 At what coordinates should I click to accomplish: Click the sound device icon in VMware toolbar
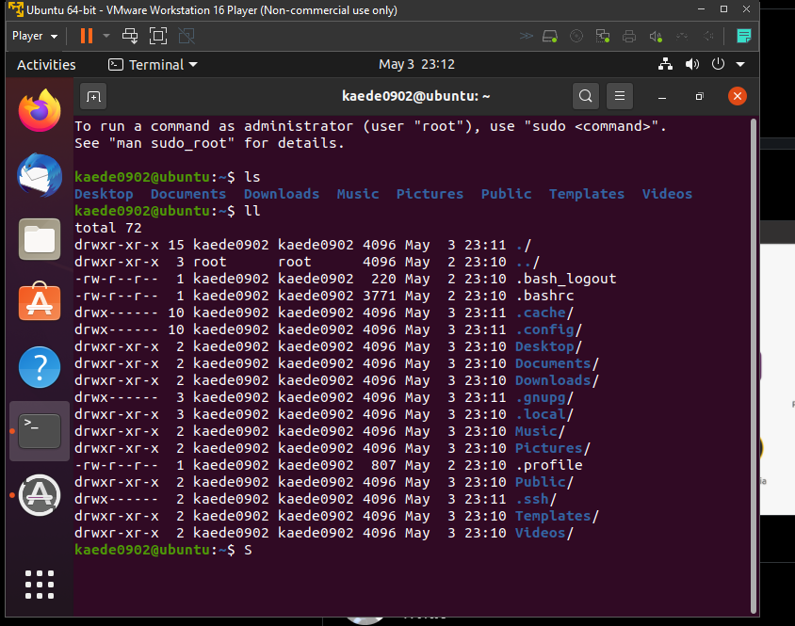tap(655, 35)
